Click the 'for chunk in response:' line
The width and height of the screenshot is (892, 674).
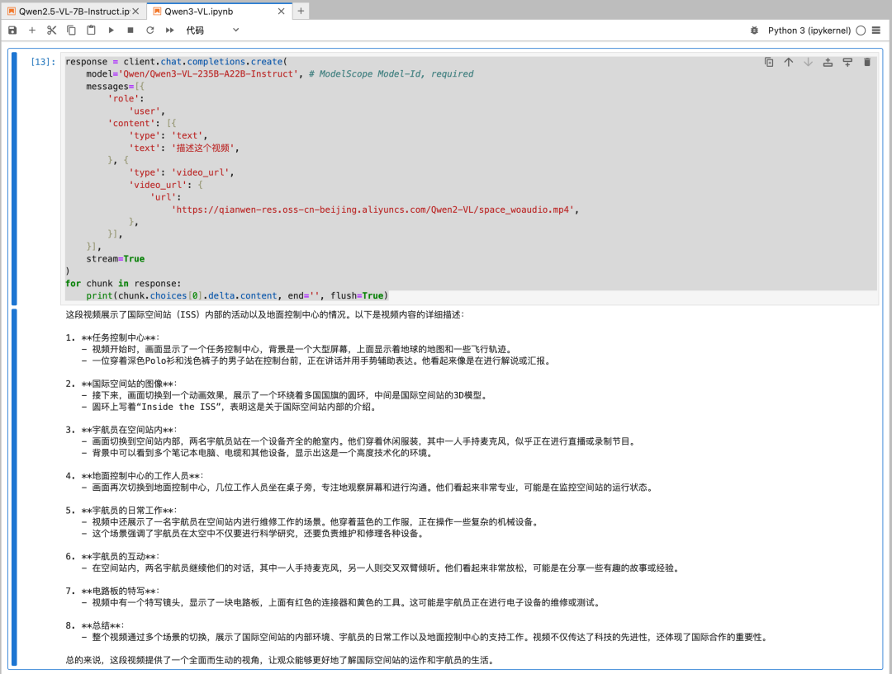tap(123, 283)
